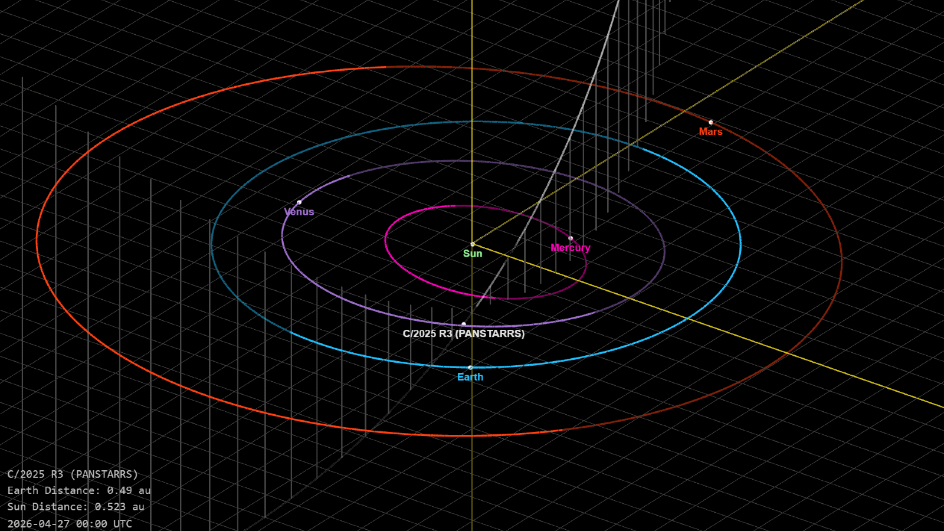
Task: Click the magenta Mercury label
Action: 571,248
